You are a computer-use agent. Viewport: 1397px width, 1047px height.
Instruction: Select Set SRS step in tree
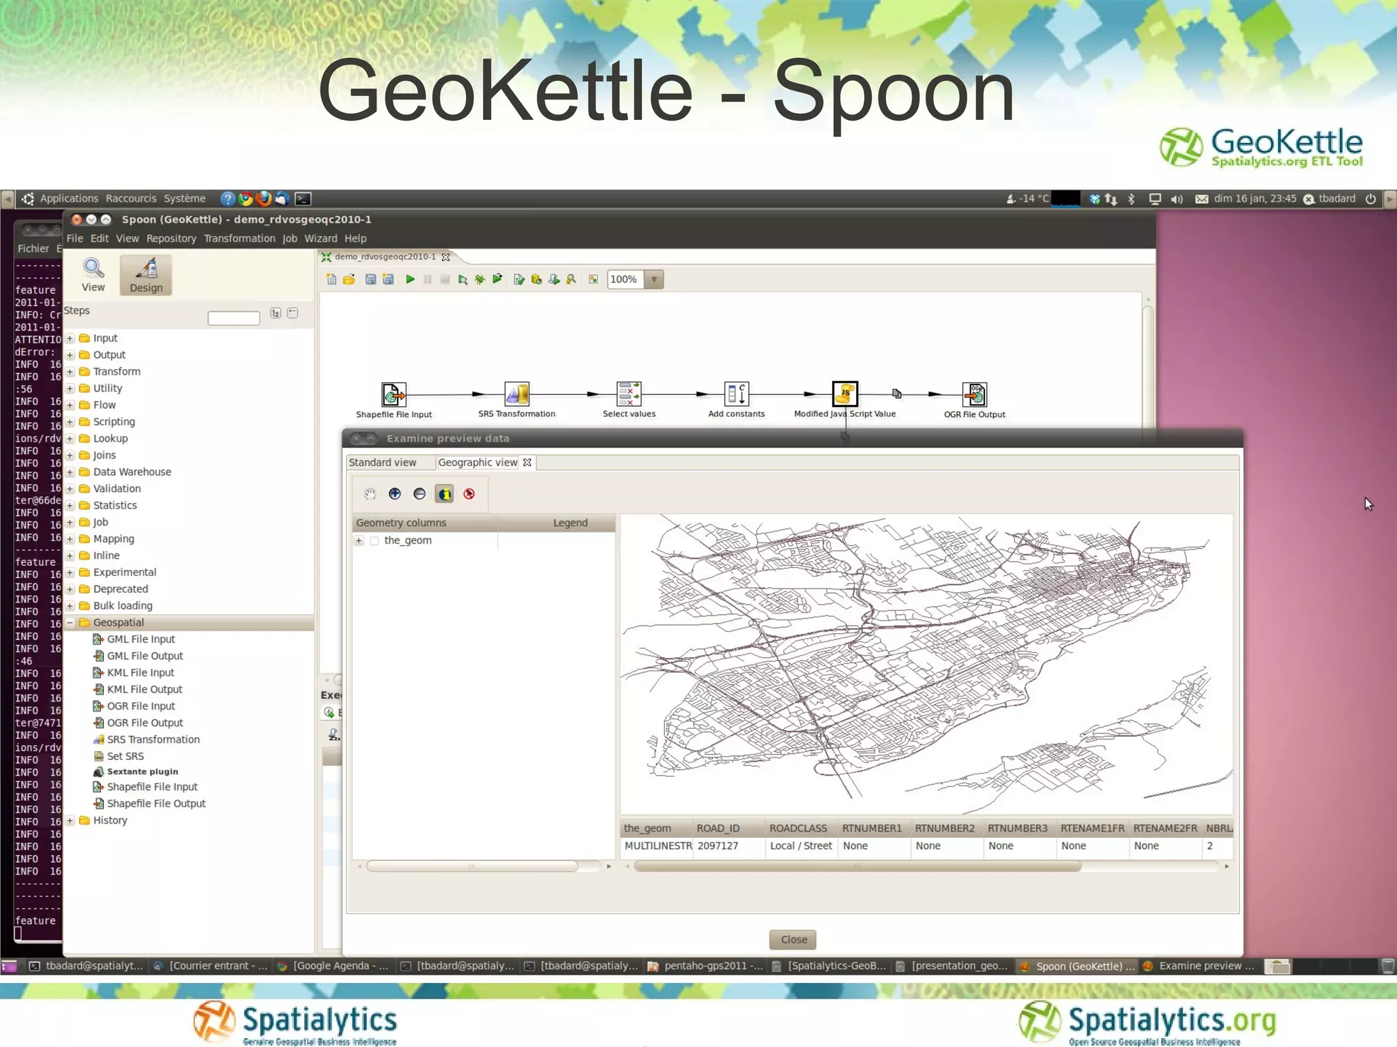pyautogui.click(x=125, y=756)
